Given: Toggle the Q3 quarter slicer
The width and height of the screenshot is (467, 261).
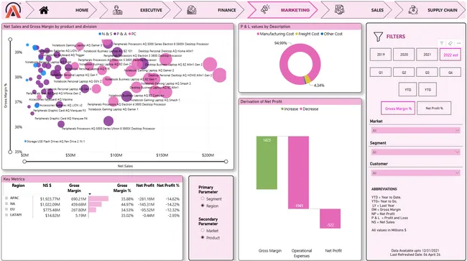Looking at the screenshot, I should pyautogui.click(x=427, y=73).
